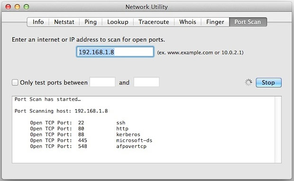
Task: Zoom window with the green button
Action: pyautogui.click(x=26, y=7)
